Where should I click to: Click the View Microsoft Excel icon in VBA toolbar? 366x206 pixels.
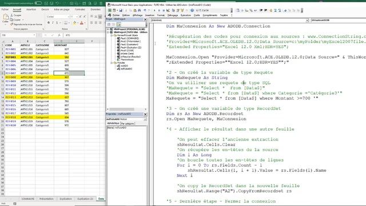coord(109,10)
